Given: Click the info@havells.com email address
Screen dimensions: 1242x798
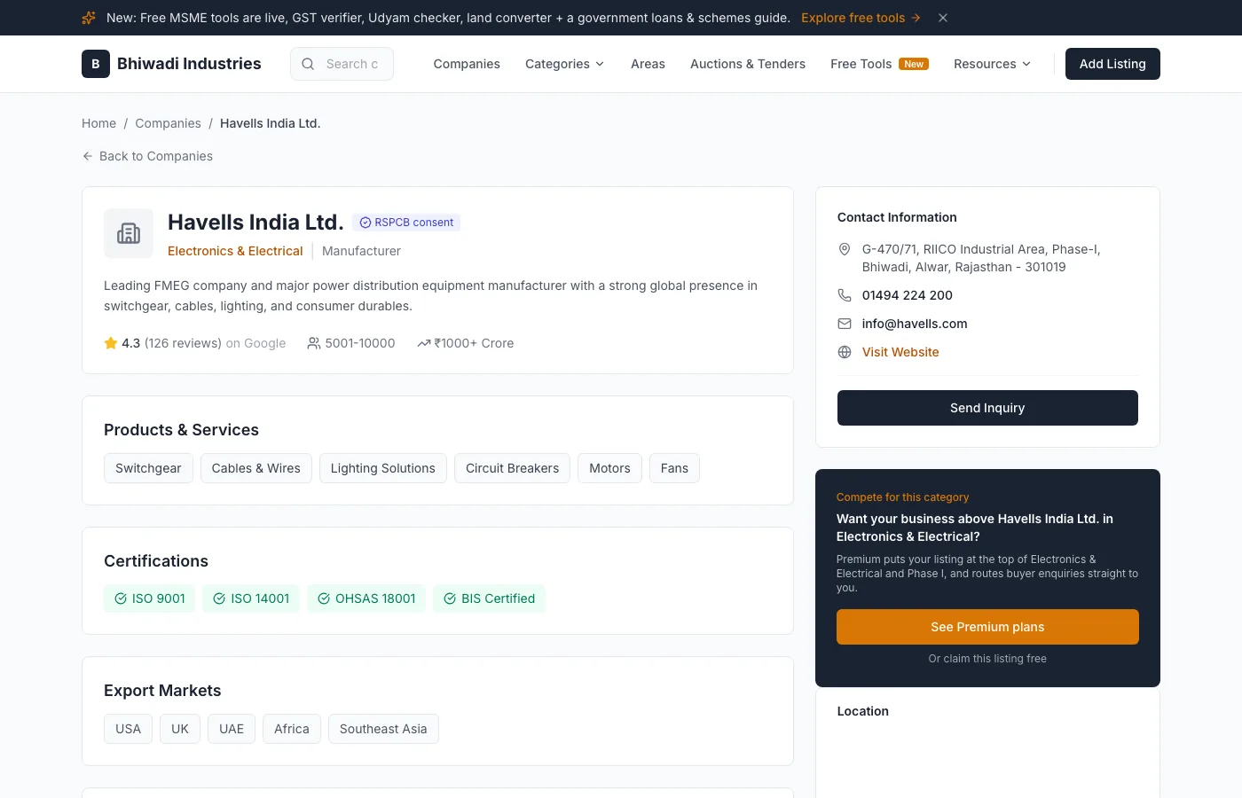Looking at the screenshot, I should point(915,324).
